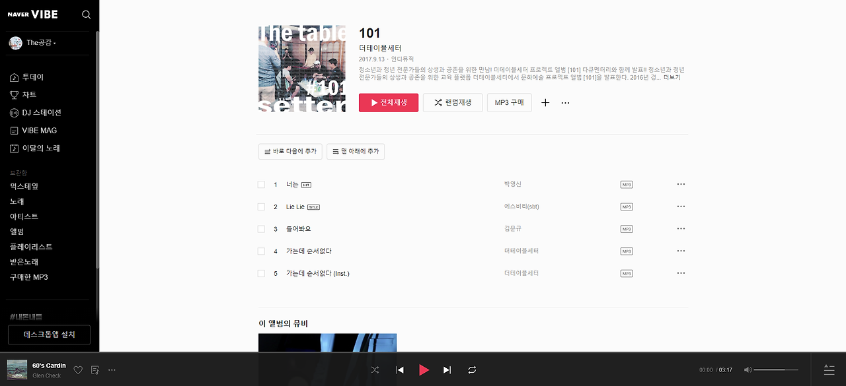Image resolution: width=846 pixels, height=386 pixels.
Task: Open more options for track 너는
Action: [x=681, y=184]
